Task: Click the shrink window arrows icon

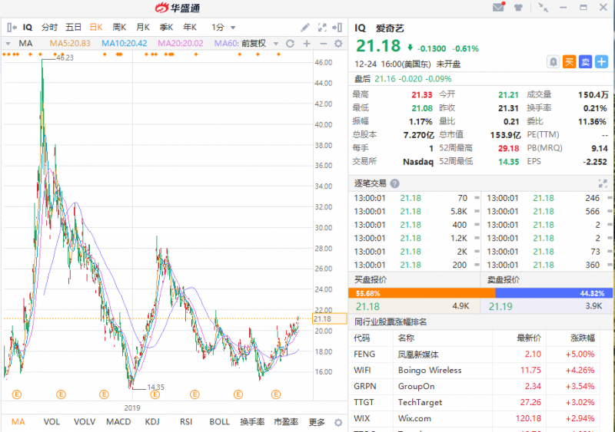Action: (x=544, y=7)
